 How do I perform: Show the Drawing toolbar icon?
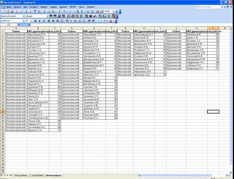(102, 11)
